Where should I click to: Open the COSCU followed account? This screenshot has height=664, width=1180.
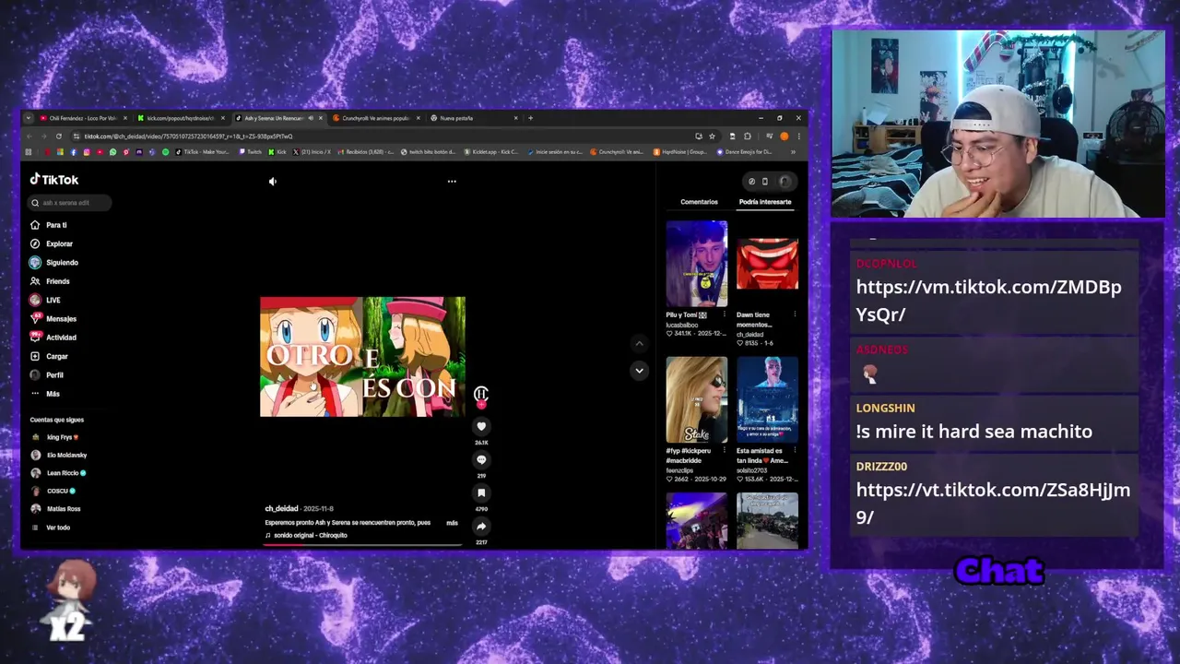(x=53, y=491)
